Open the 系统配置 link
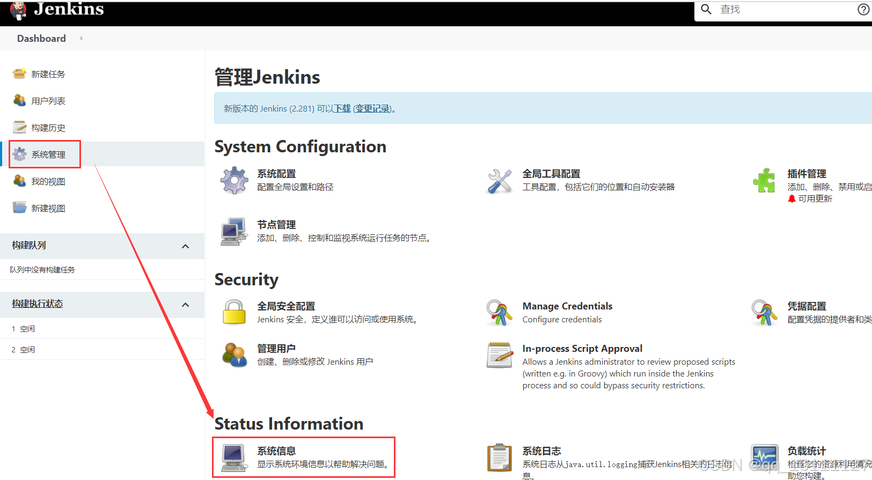 click(x=276, y=174)
